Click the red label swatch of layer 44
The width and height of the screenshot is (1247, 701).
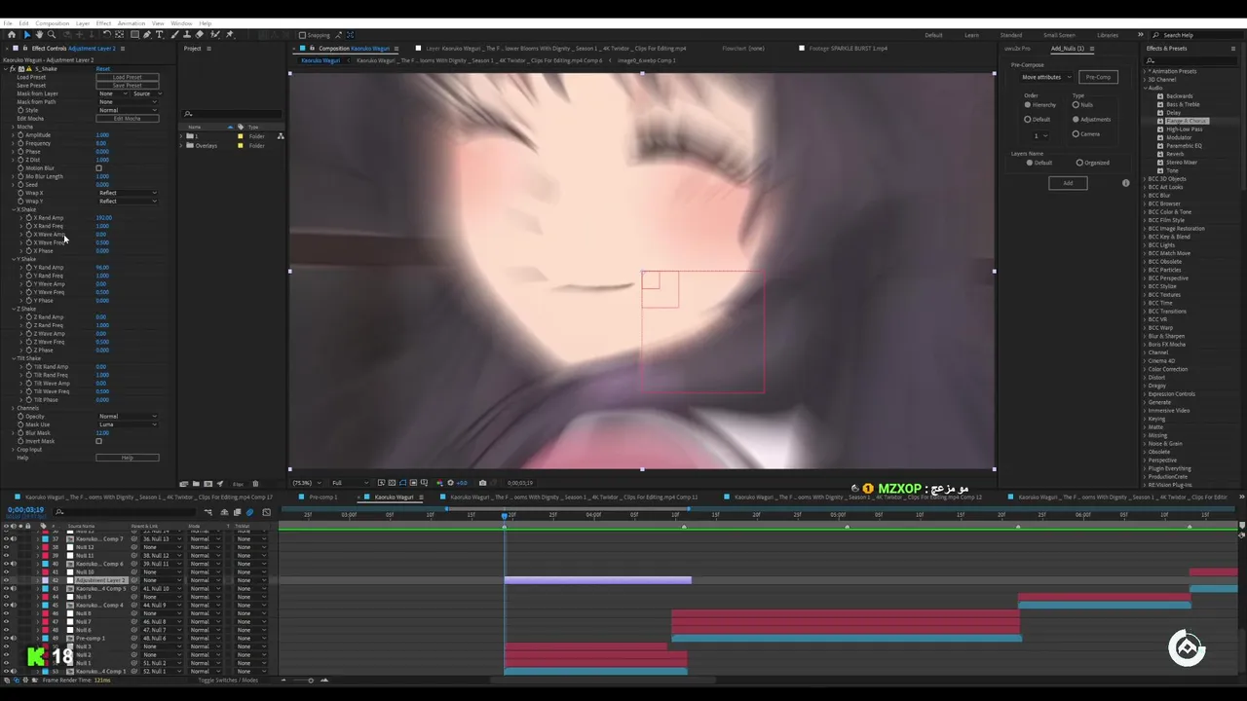pyautogui.click(x=45, y=597)
